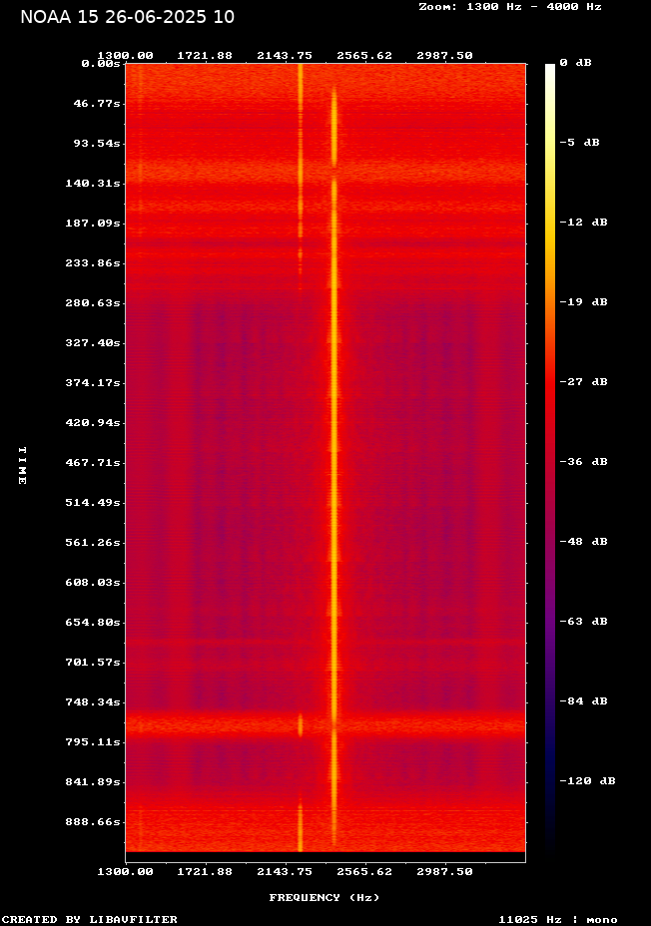Click the "Zoom: 1300 Hz - 4000 Hz" label
This screenshot has height=926, width=651.
click(510, 7)
